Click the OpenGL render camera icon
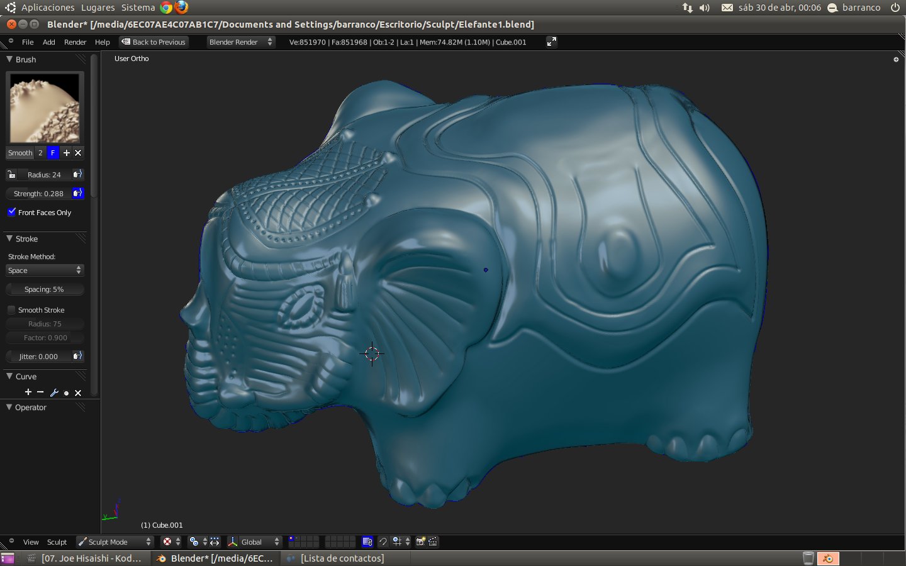 (421, 541)
